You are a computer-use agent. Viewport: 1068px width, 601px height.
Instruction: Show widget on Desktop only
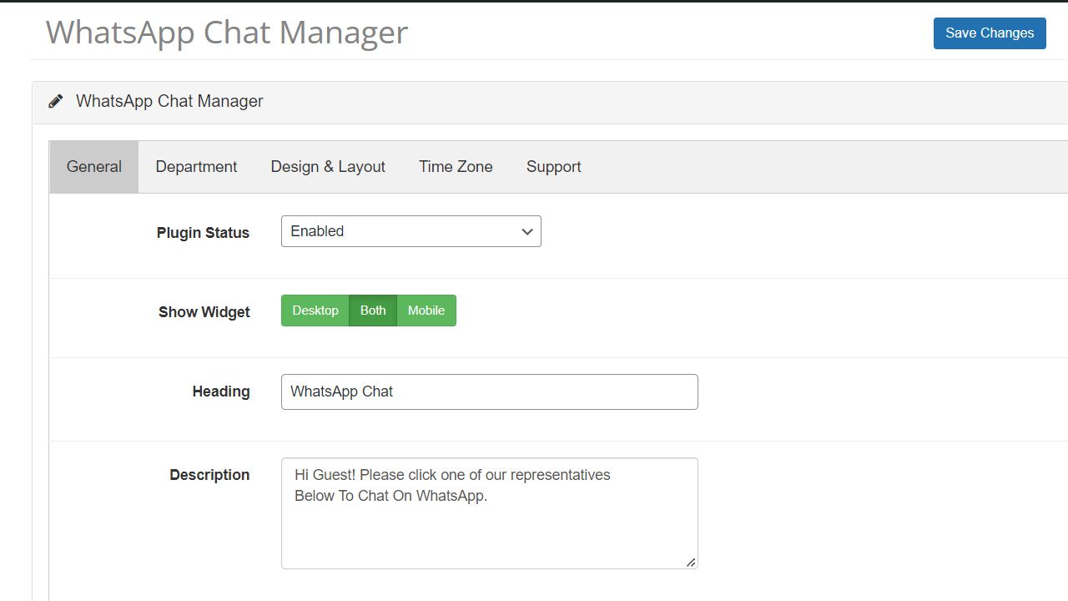[x=315, y=311]
